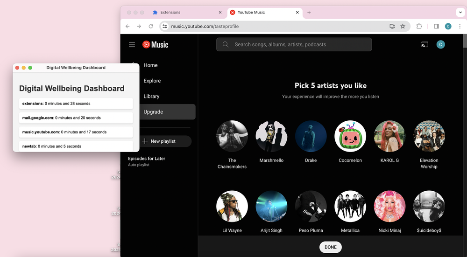Select the Peso Pluma artist thumbnail
467x257 pixels.
(x=311, y=207)
